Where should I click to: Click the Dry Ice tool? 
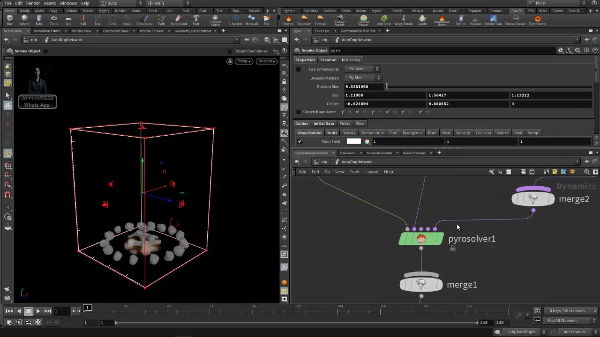point(461,20)
